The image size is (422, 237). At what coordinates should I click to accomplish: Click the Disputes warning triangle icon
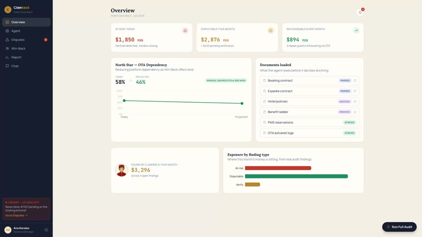point(7,40)
